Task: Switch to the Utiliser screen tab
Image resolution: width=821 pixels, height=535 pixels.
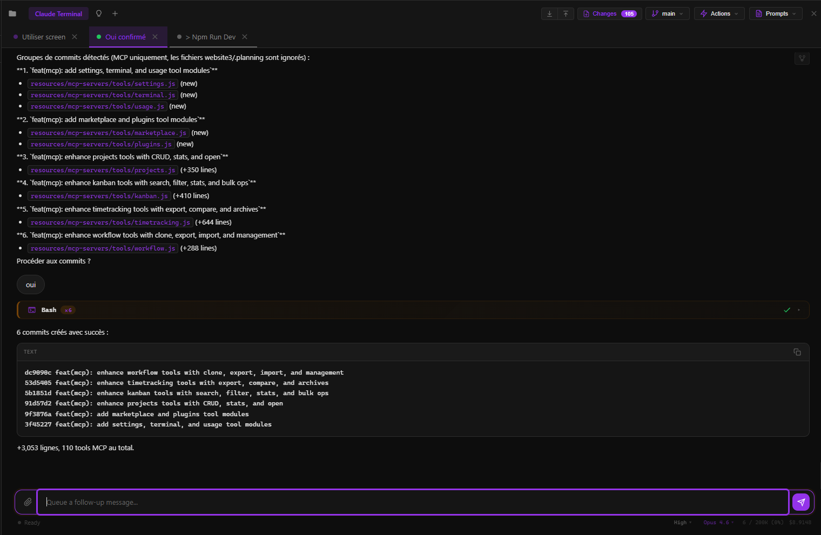Action: tap(43, 37)
